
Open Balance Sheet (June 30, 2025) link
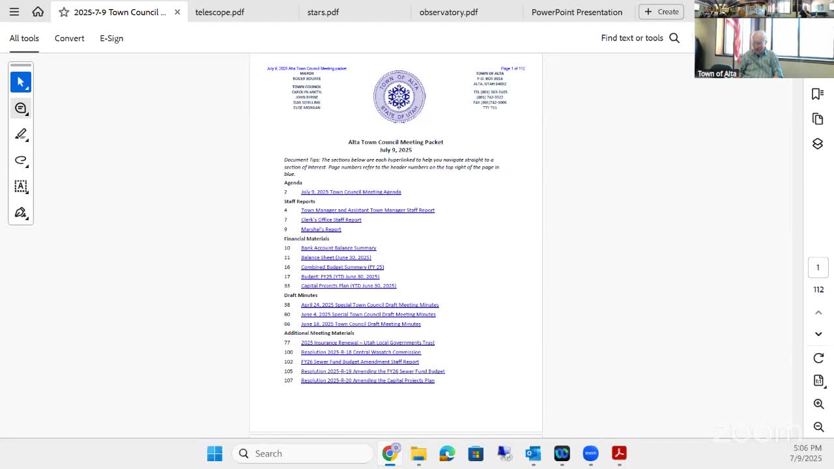click(336, 257)
